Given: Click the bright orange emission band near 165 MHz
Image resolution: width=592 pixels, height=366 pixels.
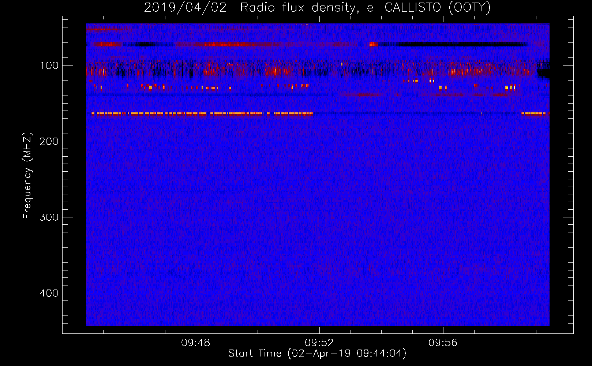Looking at the screenshot, I should point(202,114).
